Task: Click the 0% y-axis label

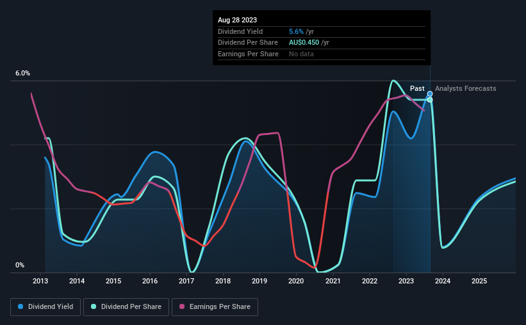Action: 20,265
